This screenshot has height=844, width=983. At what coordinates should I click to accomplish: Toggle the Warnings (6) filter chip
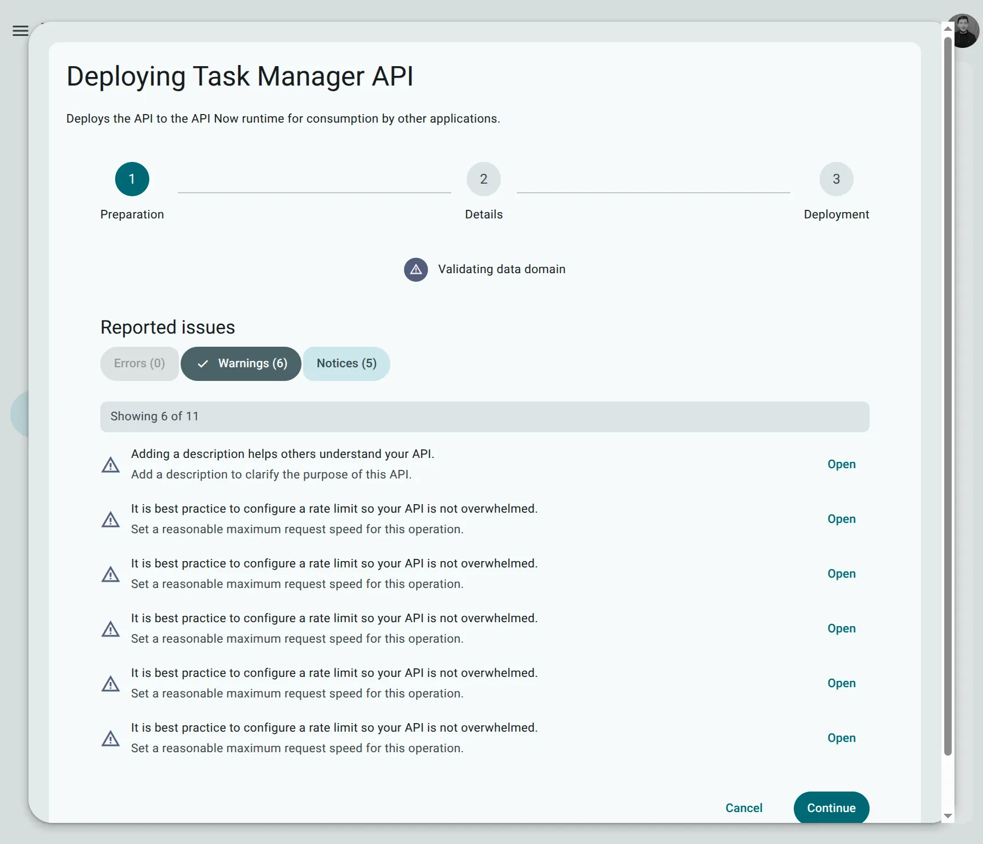(241, 364)
